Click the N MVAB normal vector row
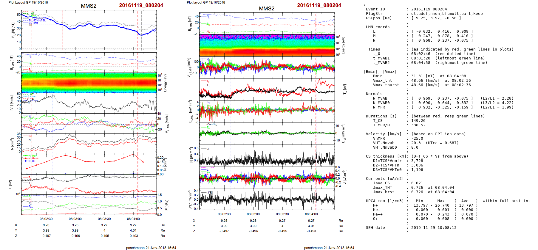 point(442,98)
